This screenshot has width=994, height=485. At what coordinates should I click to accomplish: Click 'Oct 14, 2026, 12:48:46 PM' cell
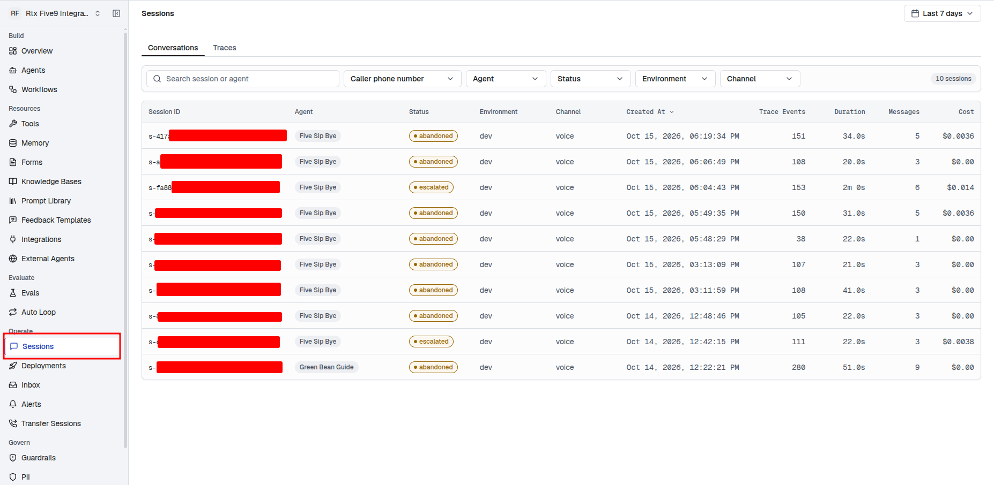click(x=683, y=316)
